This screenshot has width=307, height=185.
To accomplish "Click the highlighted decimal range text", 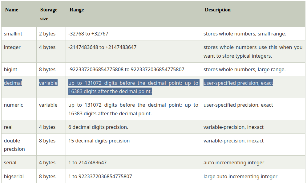I will coord(133,87).
